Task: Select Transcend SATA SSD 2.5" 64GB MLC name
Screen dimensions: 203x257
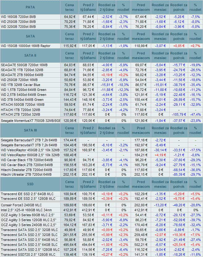Action: click(29, 240)
